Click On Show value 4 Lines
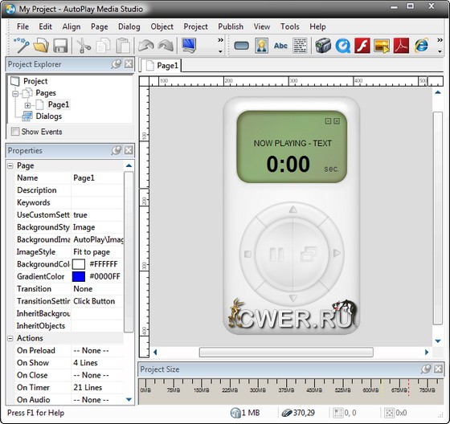Screen dimensions: 450x424 click(85, 363)
